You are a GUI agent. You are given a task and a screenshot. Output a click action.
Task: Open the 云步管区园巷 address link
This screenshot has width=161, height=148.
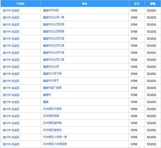(51, 116)
